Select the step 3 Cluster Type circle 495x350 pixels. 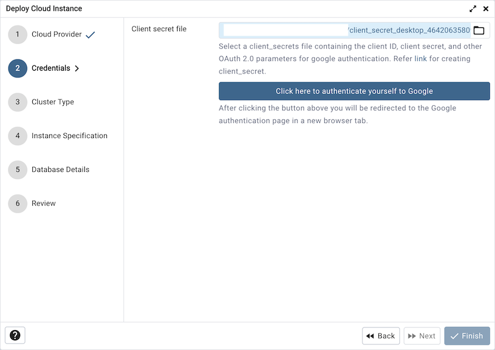(17, 102)
